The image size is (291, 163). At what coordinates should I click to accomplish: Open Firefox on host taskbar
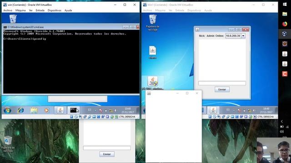click(x=285, y=24)
